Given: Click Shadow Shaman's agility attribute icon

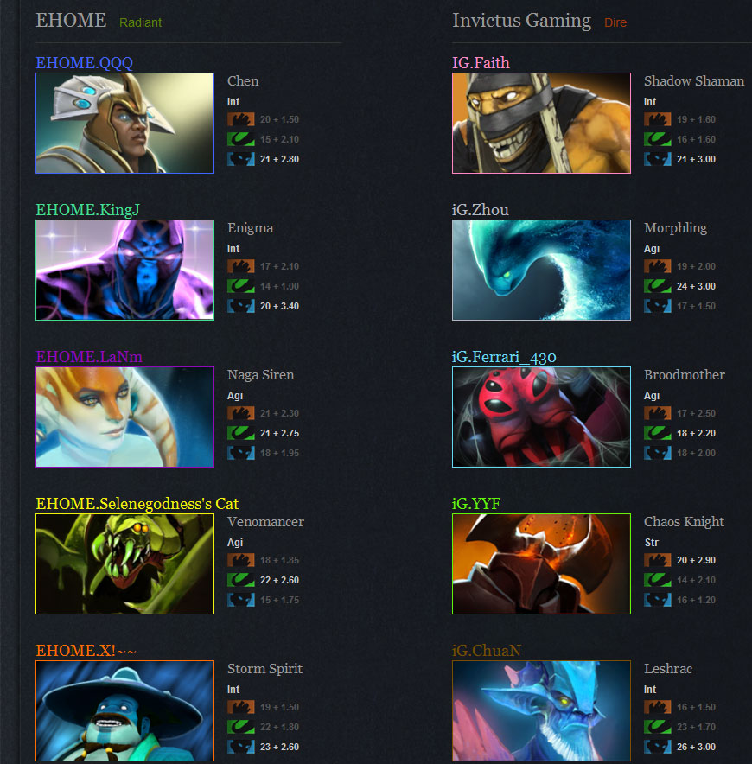Looking at the screenshot, I should (658, 139).
